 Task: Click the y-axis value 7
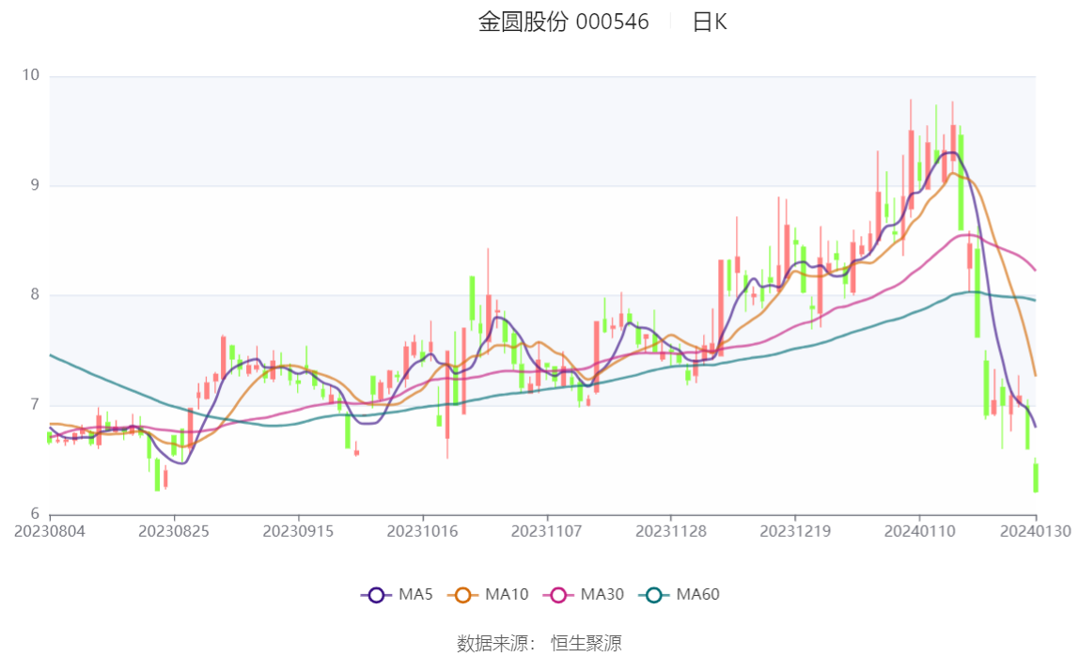tap(35, 404)
